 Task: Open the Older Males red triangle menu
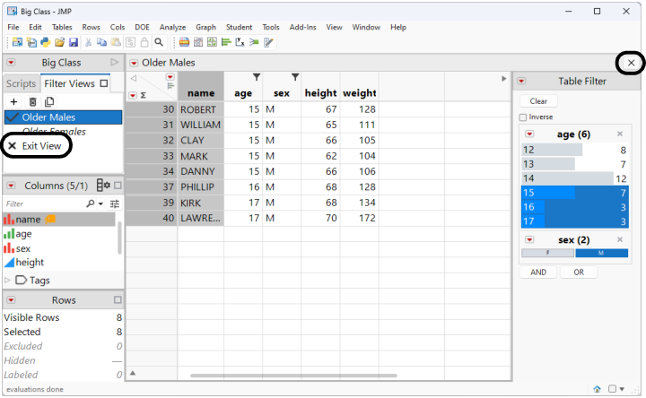(134, 63)
